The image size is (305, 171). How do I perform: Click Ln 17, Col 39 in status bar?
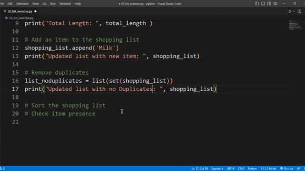click(x=200, y=169)
